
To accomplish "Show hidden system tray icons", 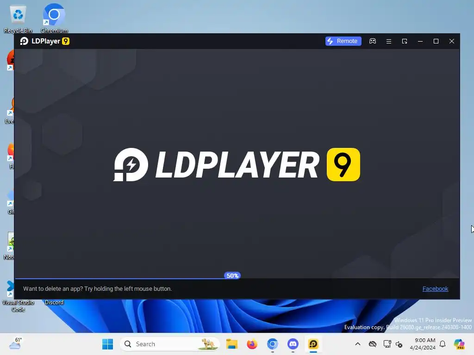I will click(x=358, y=344).
